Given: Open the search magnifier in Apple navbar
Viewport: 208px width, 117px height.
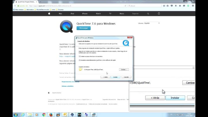Looking at the screenshot, I should coord(148,14).
